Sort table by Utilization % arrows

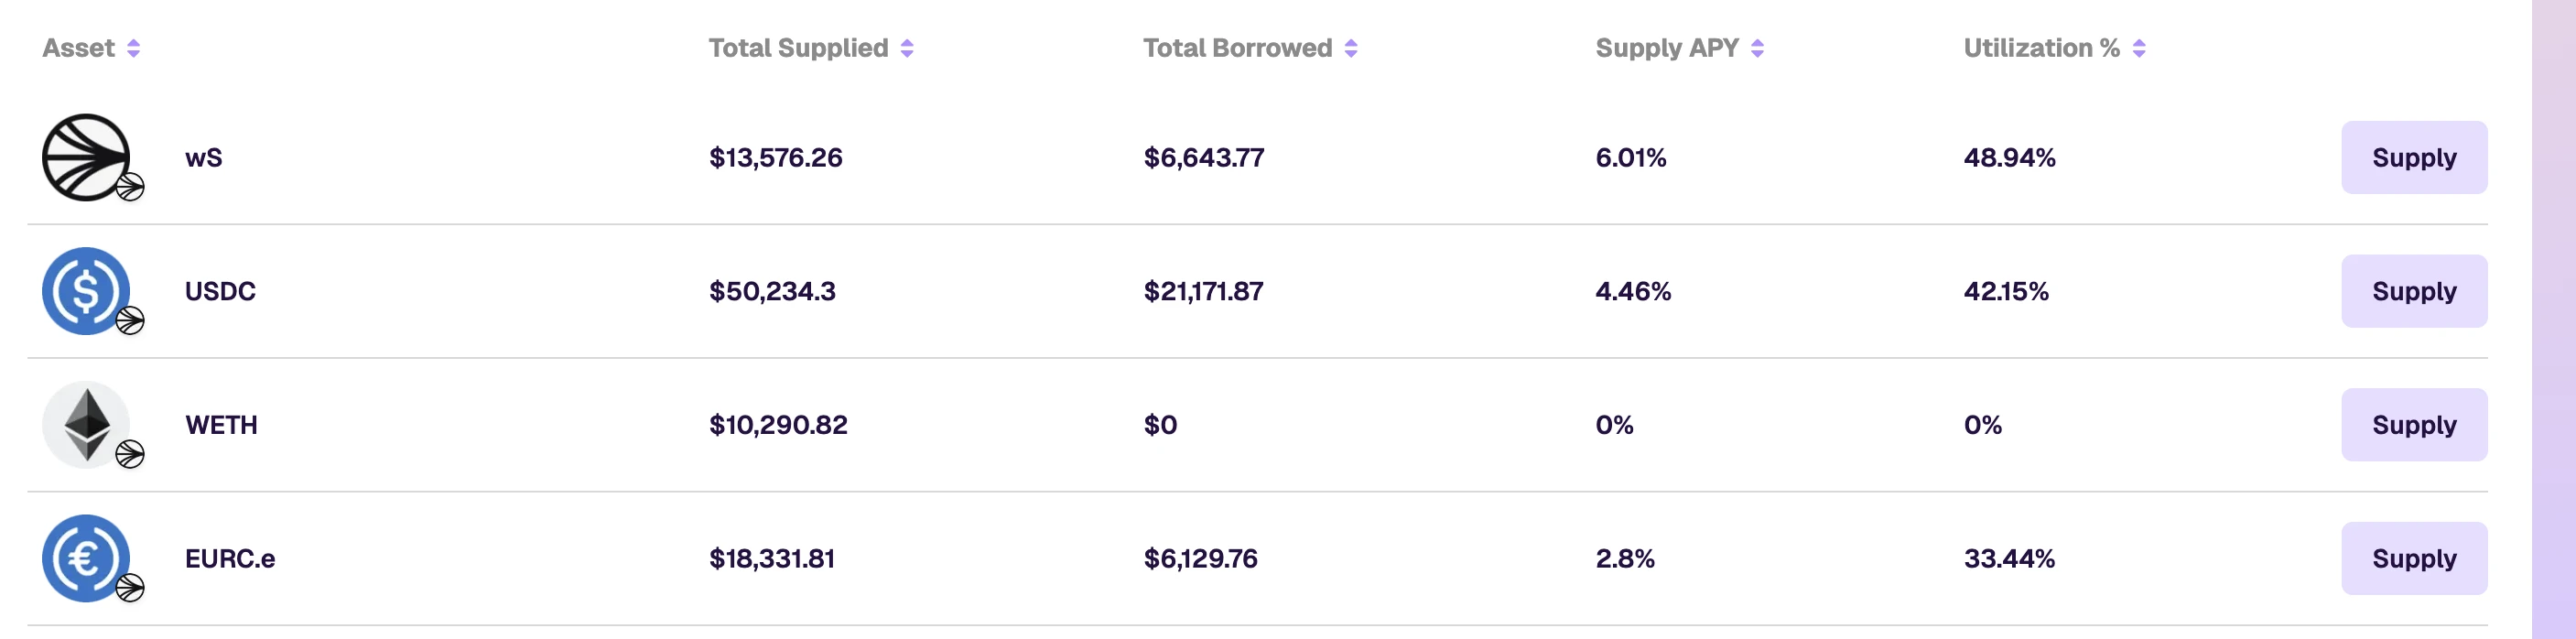[x=2139, y=48]
